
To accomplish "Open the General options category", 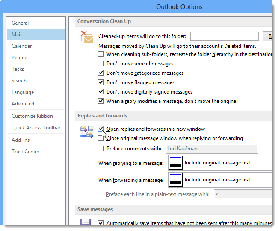I will (36, 23).
